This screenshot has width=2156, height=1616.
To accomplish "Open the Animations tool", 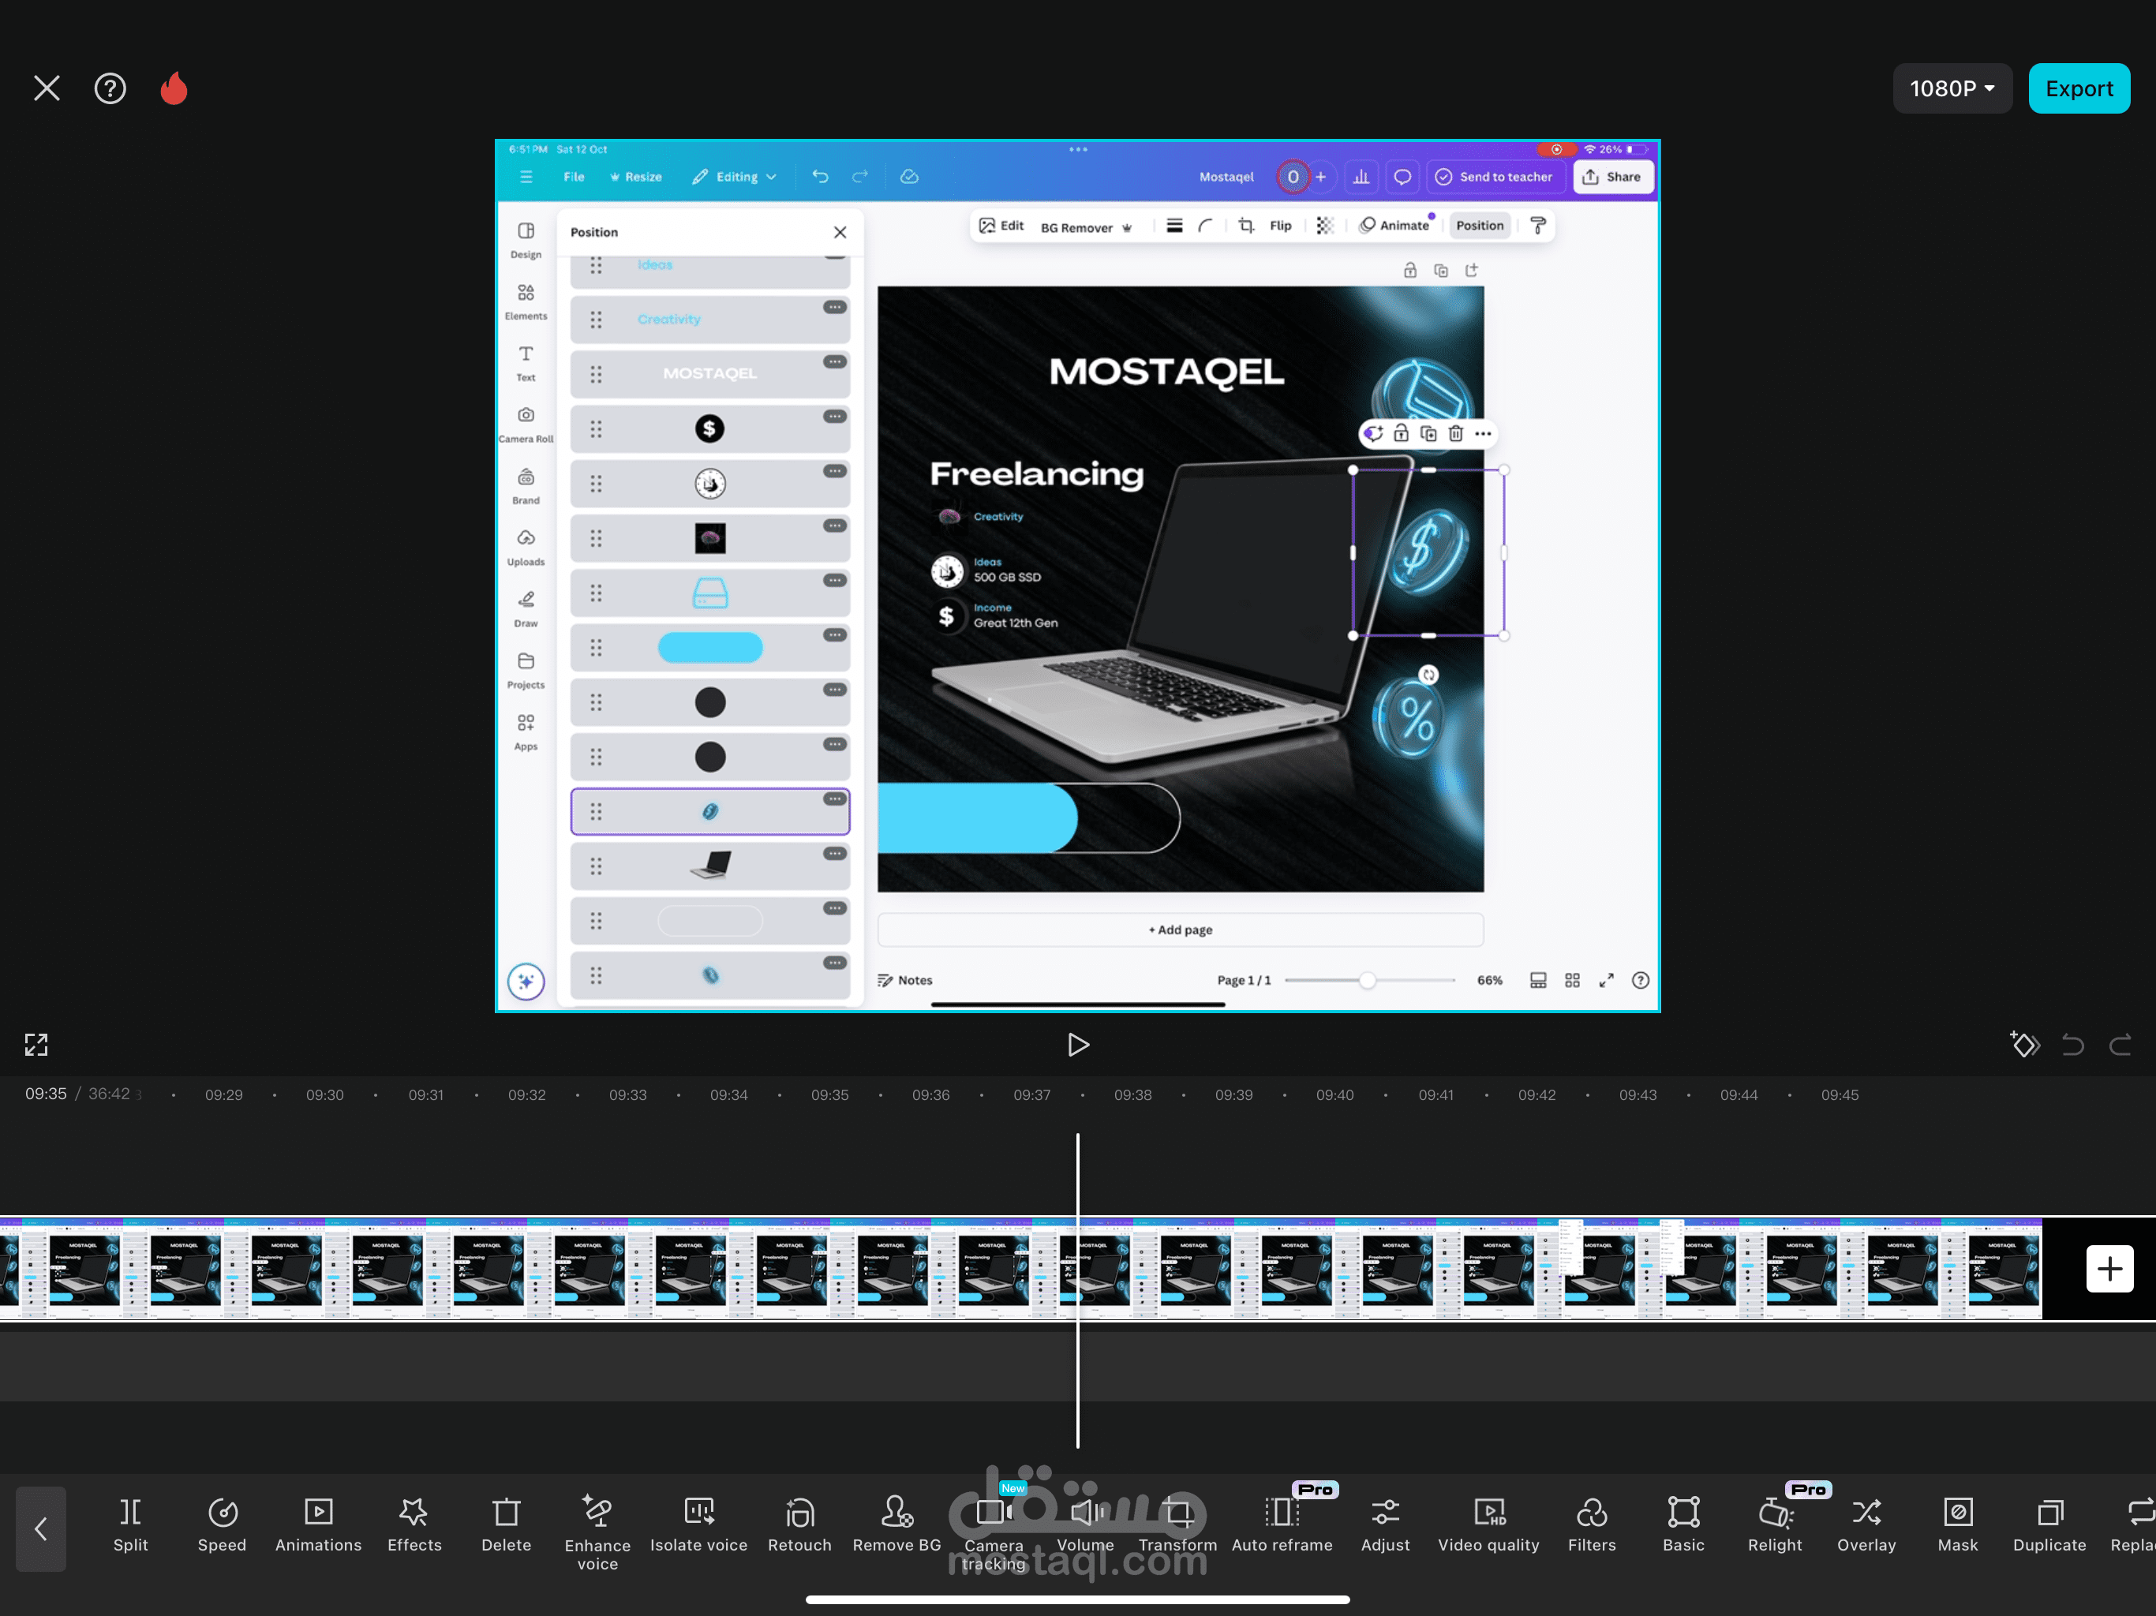I will pos(318,1524).
